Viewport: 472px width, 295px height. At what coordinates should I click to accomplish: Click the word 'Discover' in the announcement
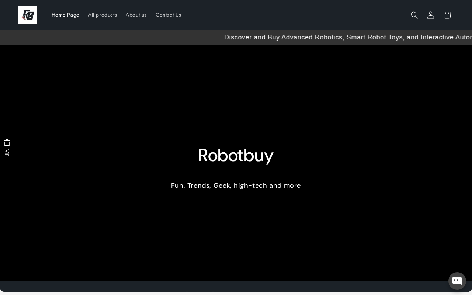click(x=238, y=37)
